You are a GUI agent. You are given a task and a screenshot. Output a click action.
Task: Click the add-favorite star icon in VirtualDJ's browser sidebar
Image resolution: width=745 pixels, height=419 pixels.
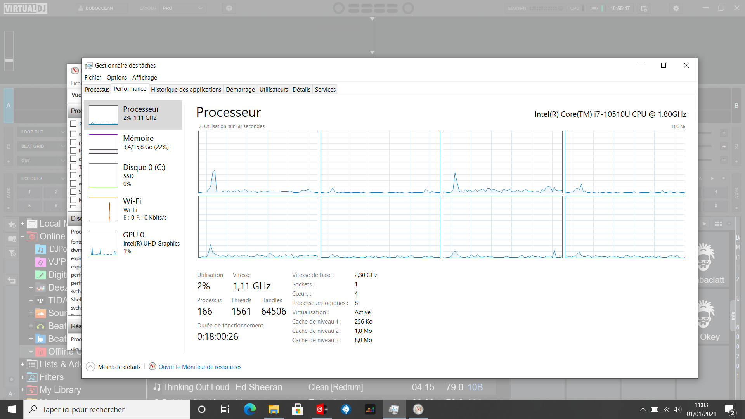click(x=12, y=224)
